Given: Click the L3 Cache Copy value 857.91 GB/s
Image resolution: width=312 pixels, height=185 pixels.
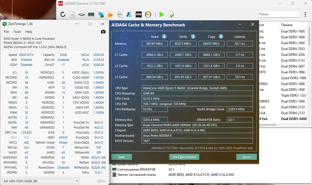Looking at the screenshot, I should [x=211, y=77].
